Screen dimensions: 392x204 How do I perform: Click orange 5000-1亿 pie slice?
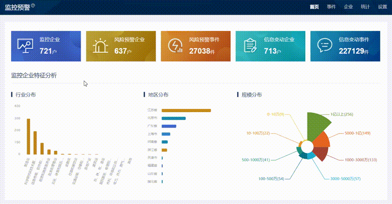[x=323, y=140]
